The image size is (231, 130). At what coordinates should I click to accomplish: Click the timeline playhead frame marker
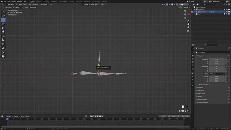tap(7, 119)
